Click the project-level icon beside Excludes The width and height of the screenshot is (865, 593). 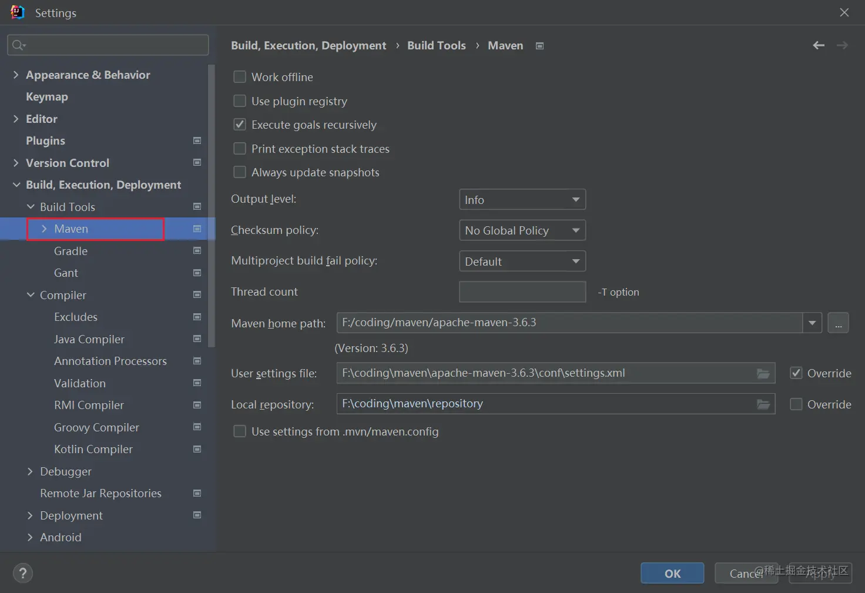197,317
